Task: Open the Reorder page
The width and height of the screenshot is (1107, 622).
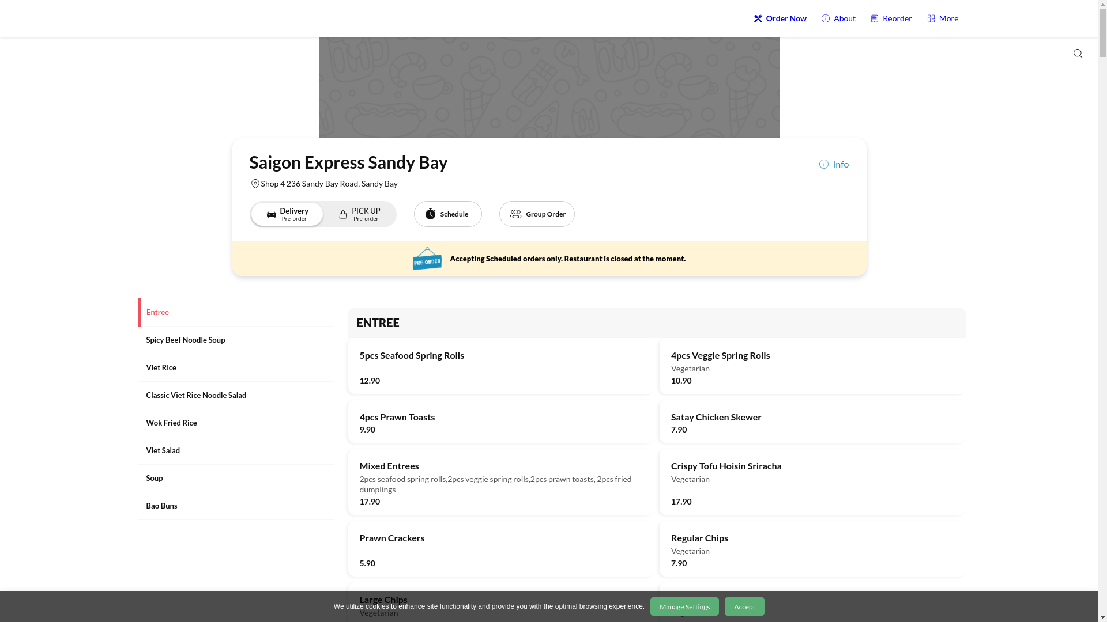Action: 891,18
